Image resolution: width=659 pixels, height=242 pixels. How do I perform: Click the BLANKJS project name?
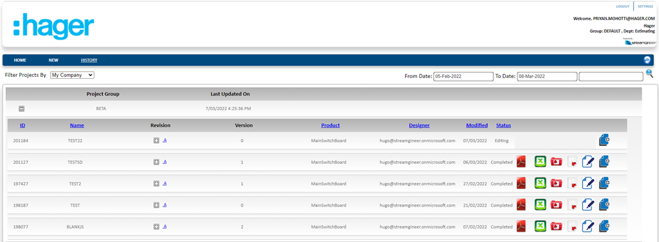tap(75, 227)
